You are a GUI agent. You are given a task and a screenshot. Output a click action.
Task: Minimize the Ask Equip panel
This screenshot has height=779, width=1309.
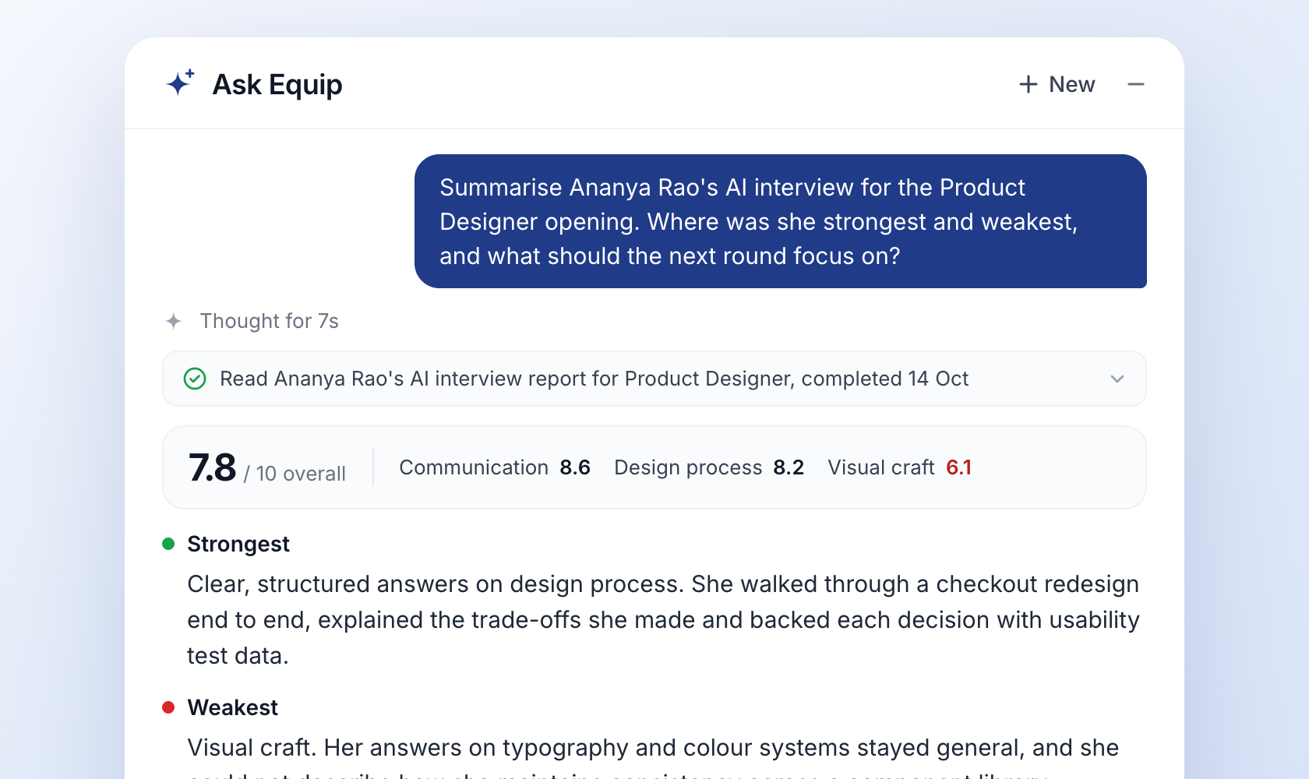[1136, 84]
